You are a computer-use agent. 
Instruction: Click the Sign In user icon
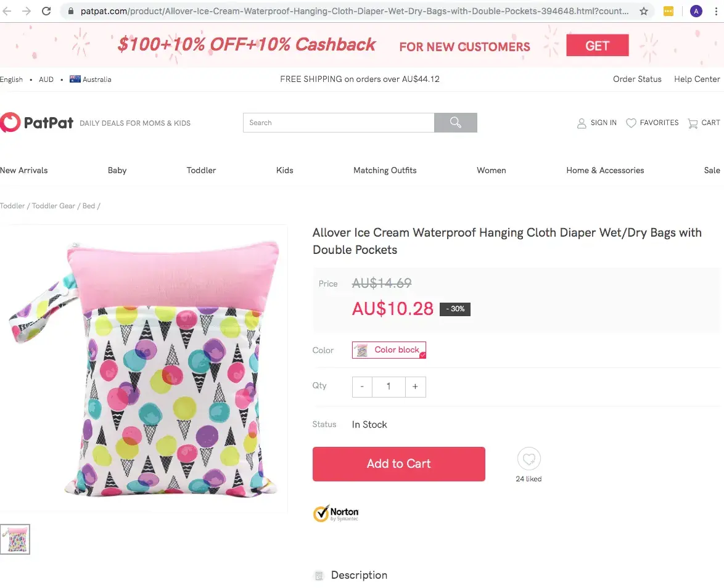tap(582, 123)
